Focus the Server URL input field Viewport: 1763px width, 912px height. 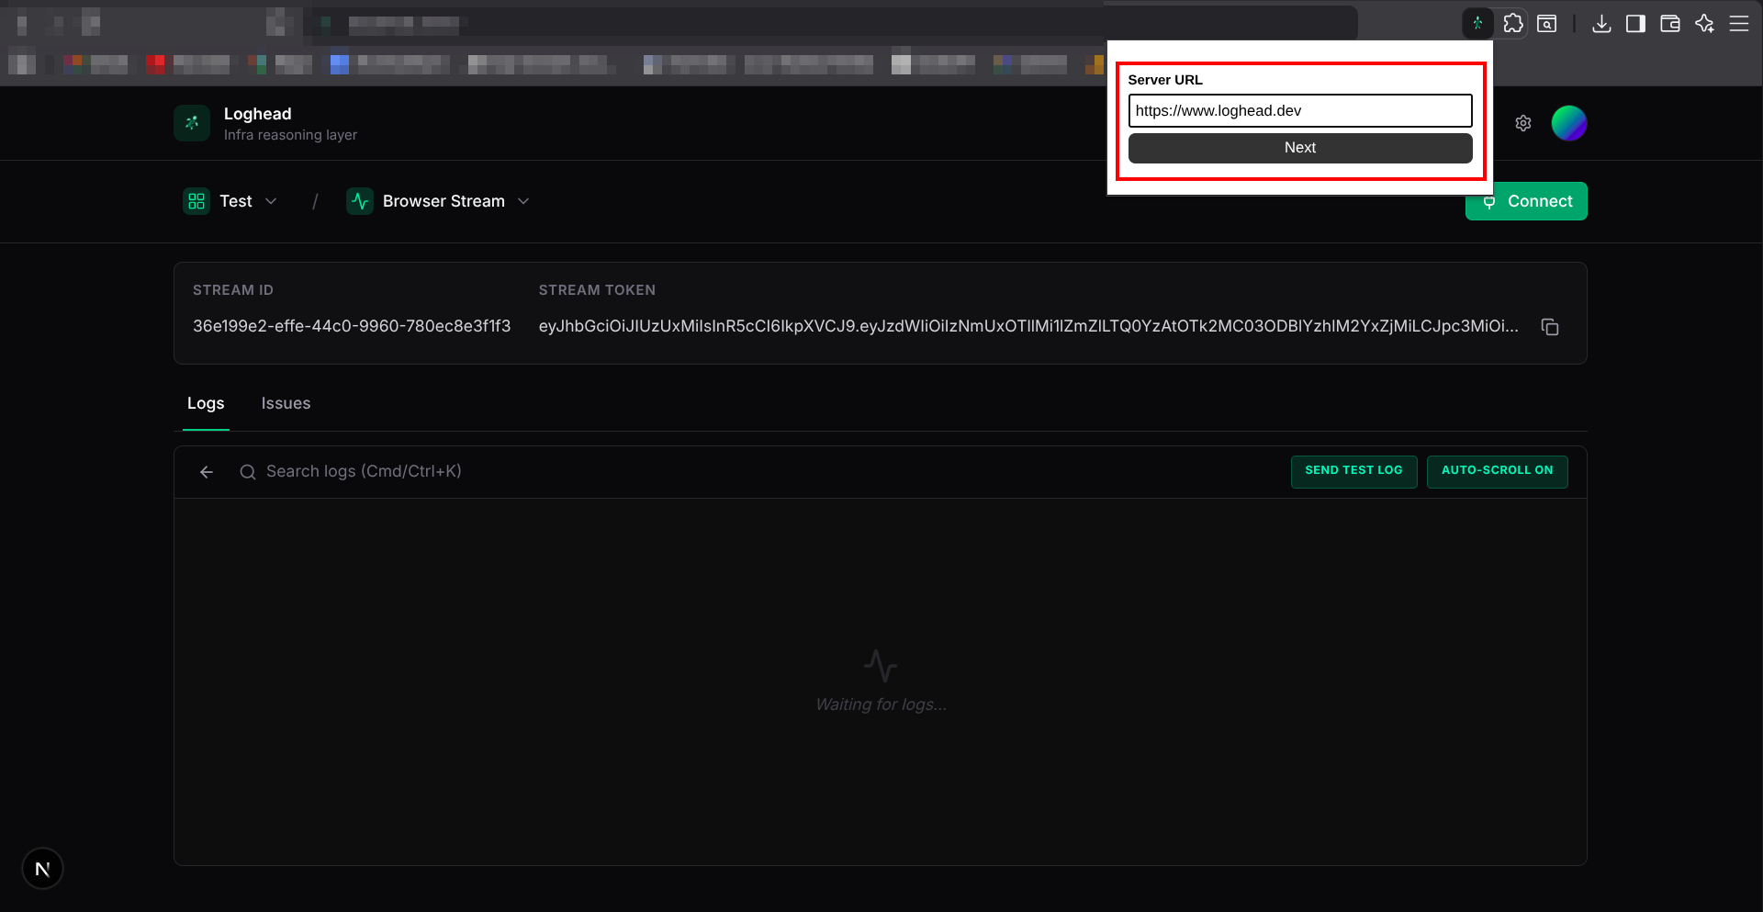click(1300, 111)
